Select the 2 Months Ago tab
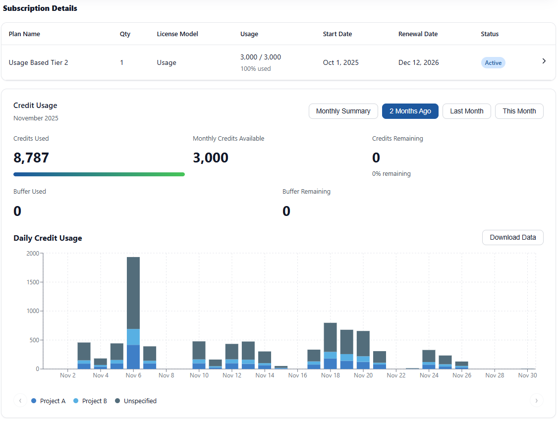Image resolution: width=558 pixels, height=421 pixels. tap(410, 111)
